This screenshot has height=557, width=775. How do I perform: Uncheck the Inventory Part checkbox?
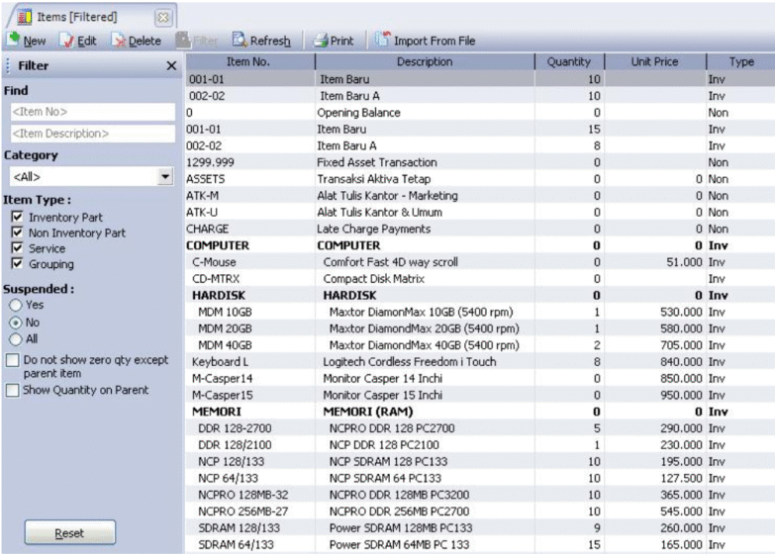(x=16, y=217)
